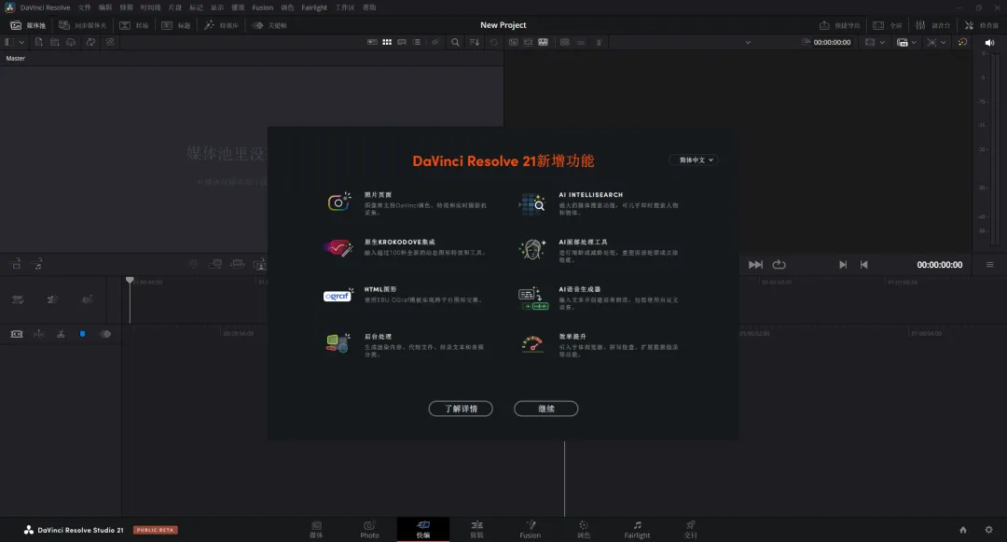Toggle the 同步媒体夹 sync bin panel
The width and height of the screenshot is (1007, 542).
click(x=82, y=25)
